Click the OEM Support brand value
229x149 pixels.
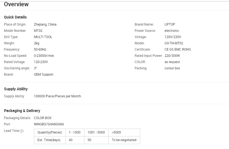point(44,74)
